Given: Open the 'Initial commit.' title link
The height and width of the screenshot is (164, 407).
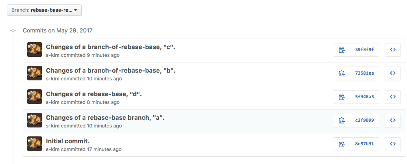Looking at the screenshot, I should (x=68, y=141).
